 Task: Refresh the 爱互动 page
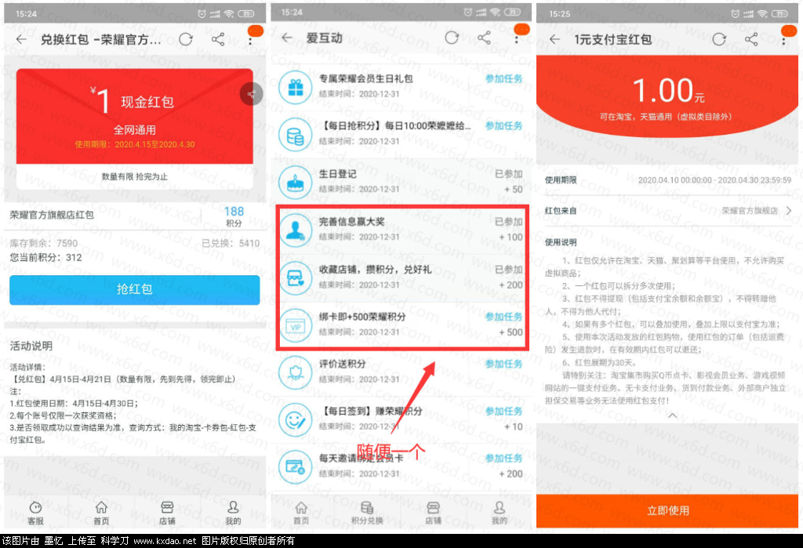point(452,38)
